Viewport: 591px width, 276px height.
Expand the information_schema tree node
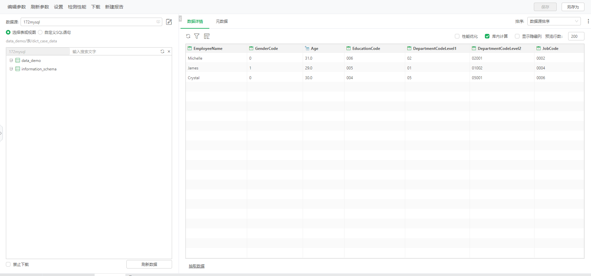tap(11, 69)
